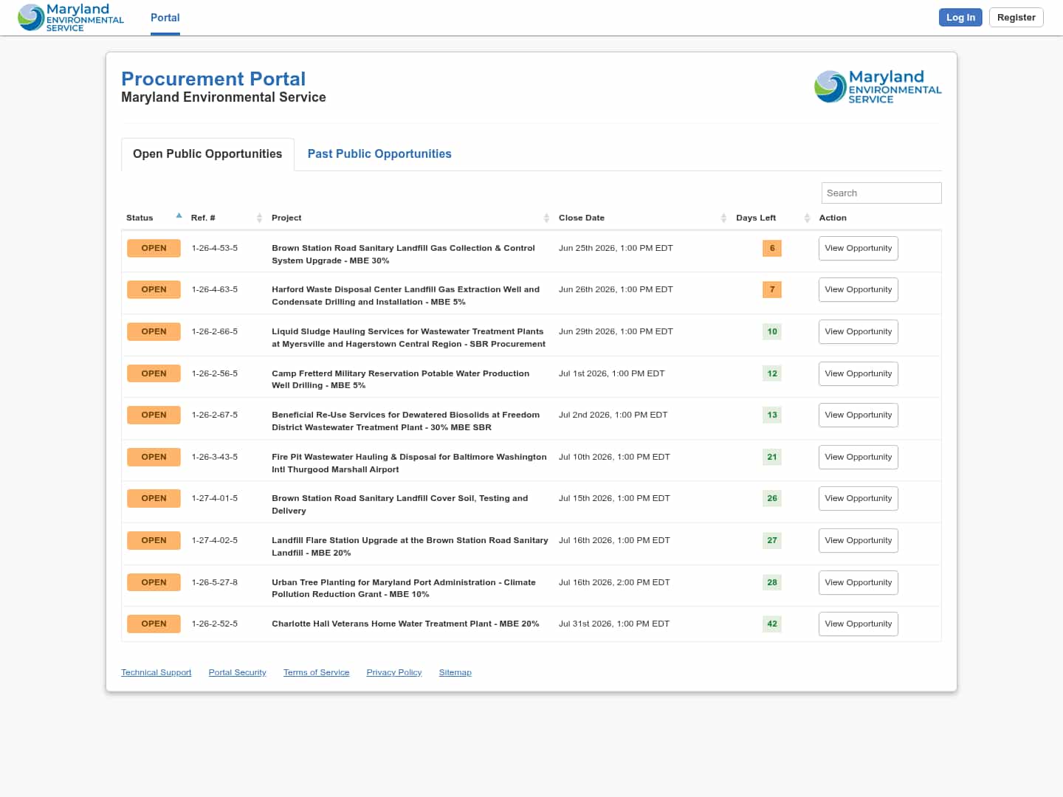
Task: Sort table by Status column arrow
Action: click(179, 216)
